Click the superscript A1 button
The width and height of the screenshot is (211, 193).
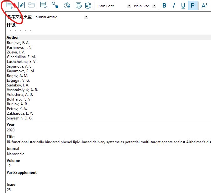point(204,6)
